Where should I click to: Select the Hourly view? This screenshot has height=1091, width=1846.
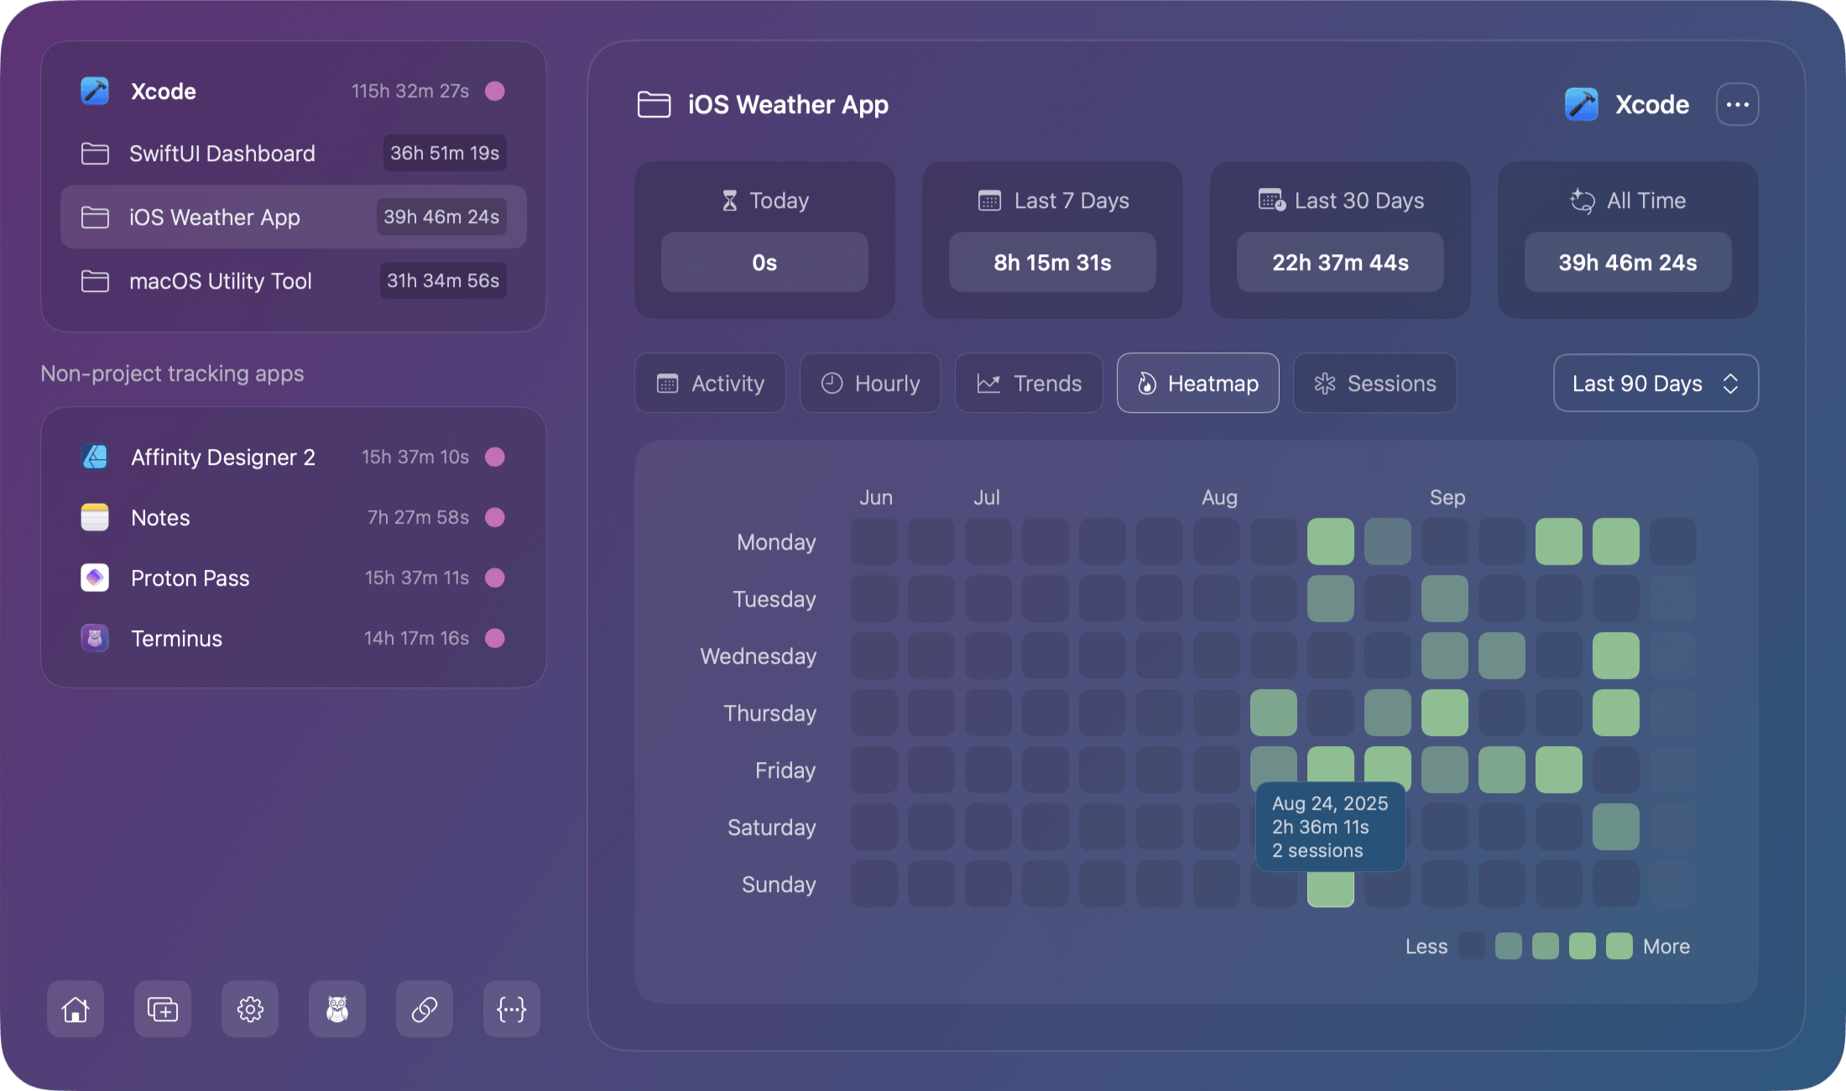point(870,383)
